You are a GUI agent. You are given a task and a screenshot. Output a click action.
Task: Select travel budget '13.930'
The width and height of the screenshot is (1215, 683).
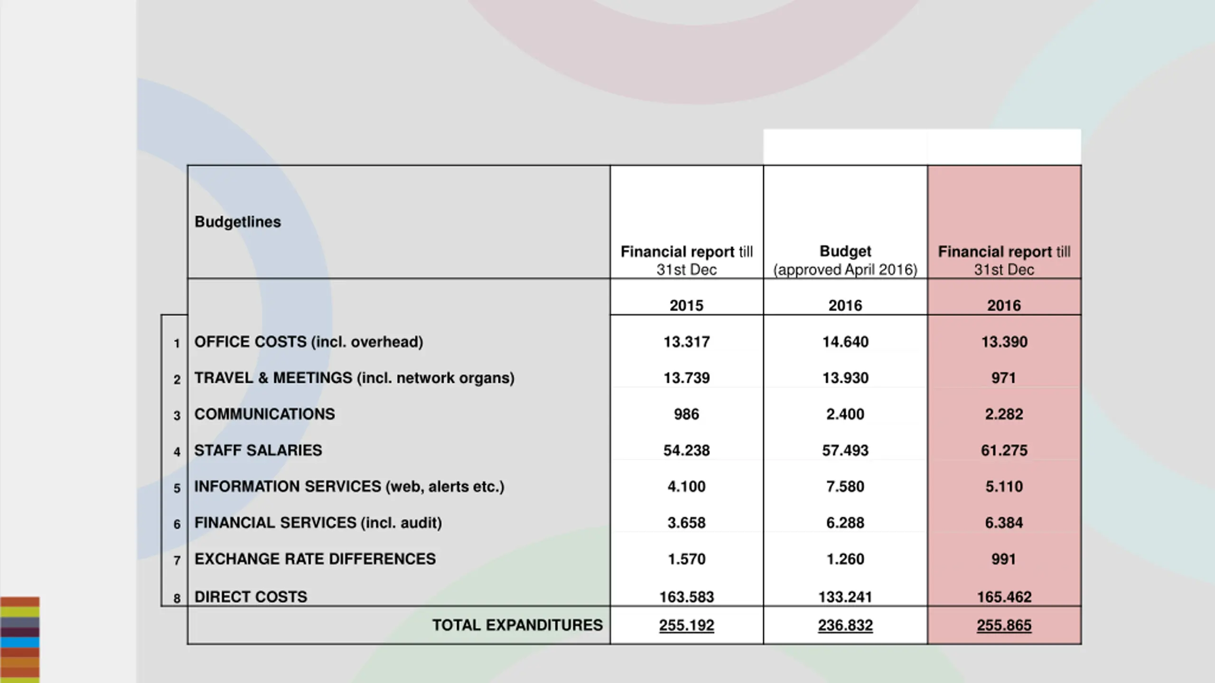[x=845, y=378]
